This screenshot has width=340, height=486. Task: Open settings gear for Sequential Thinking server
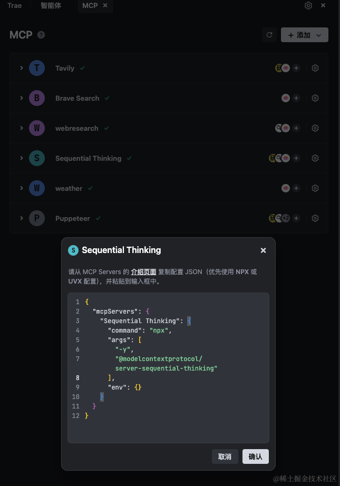[x=315, y=158]
